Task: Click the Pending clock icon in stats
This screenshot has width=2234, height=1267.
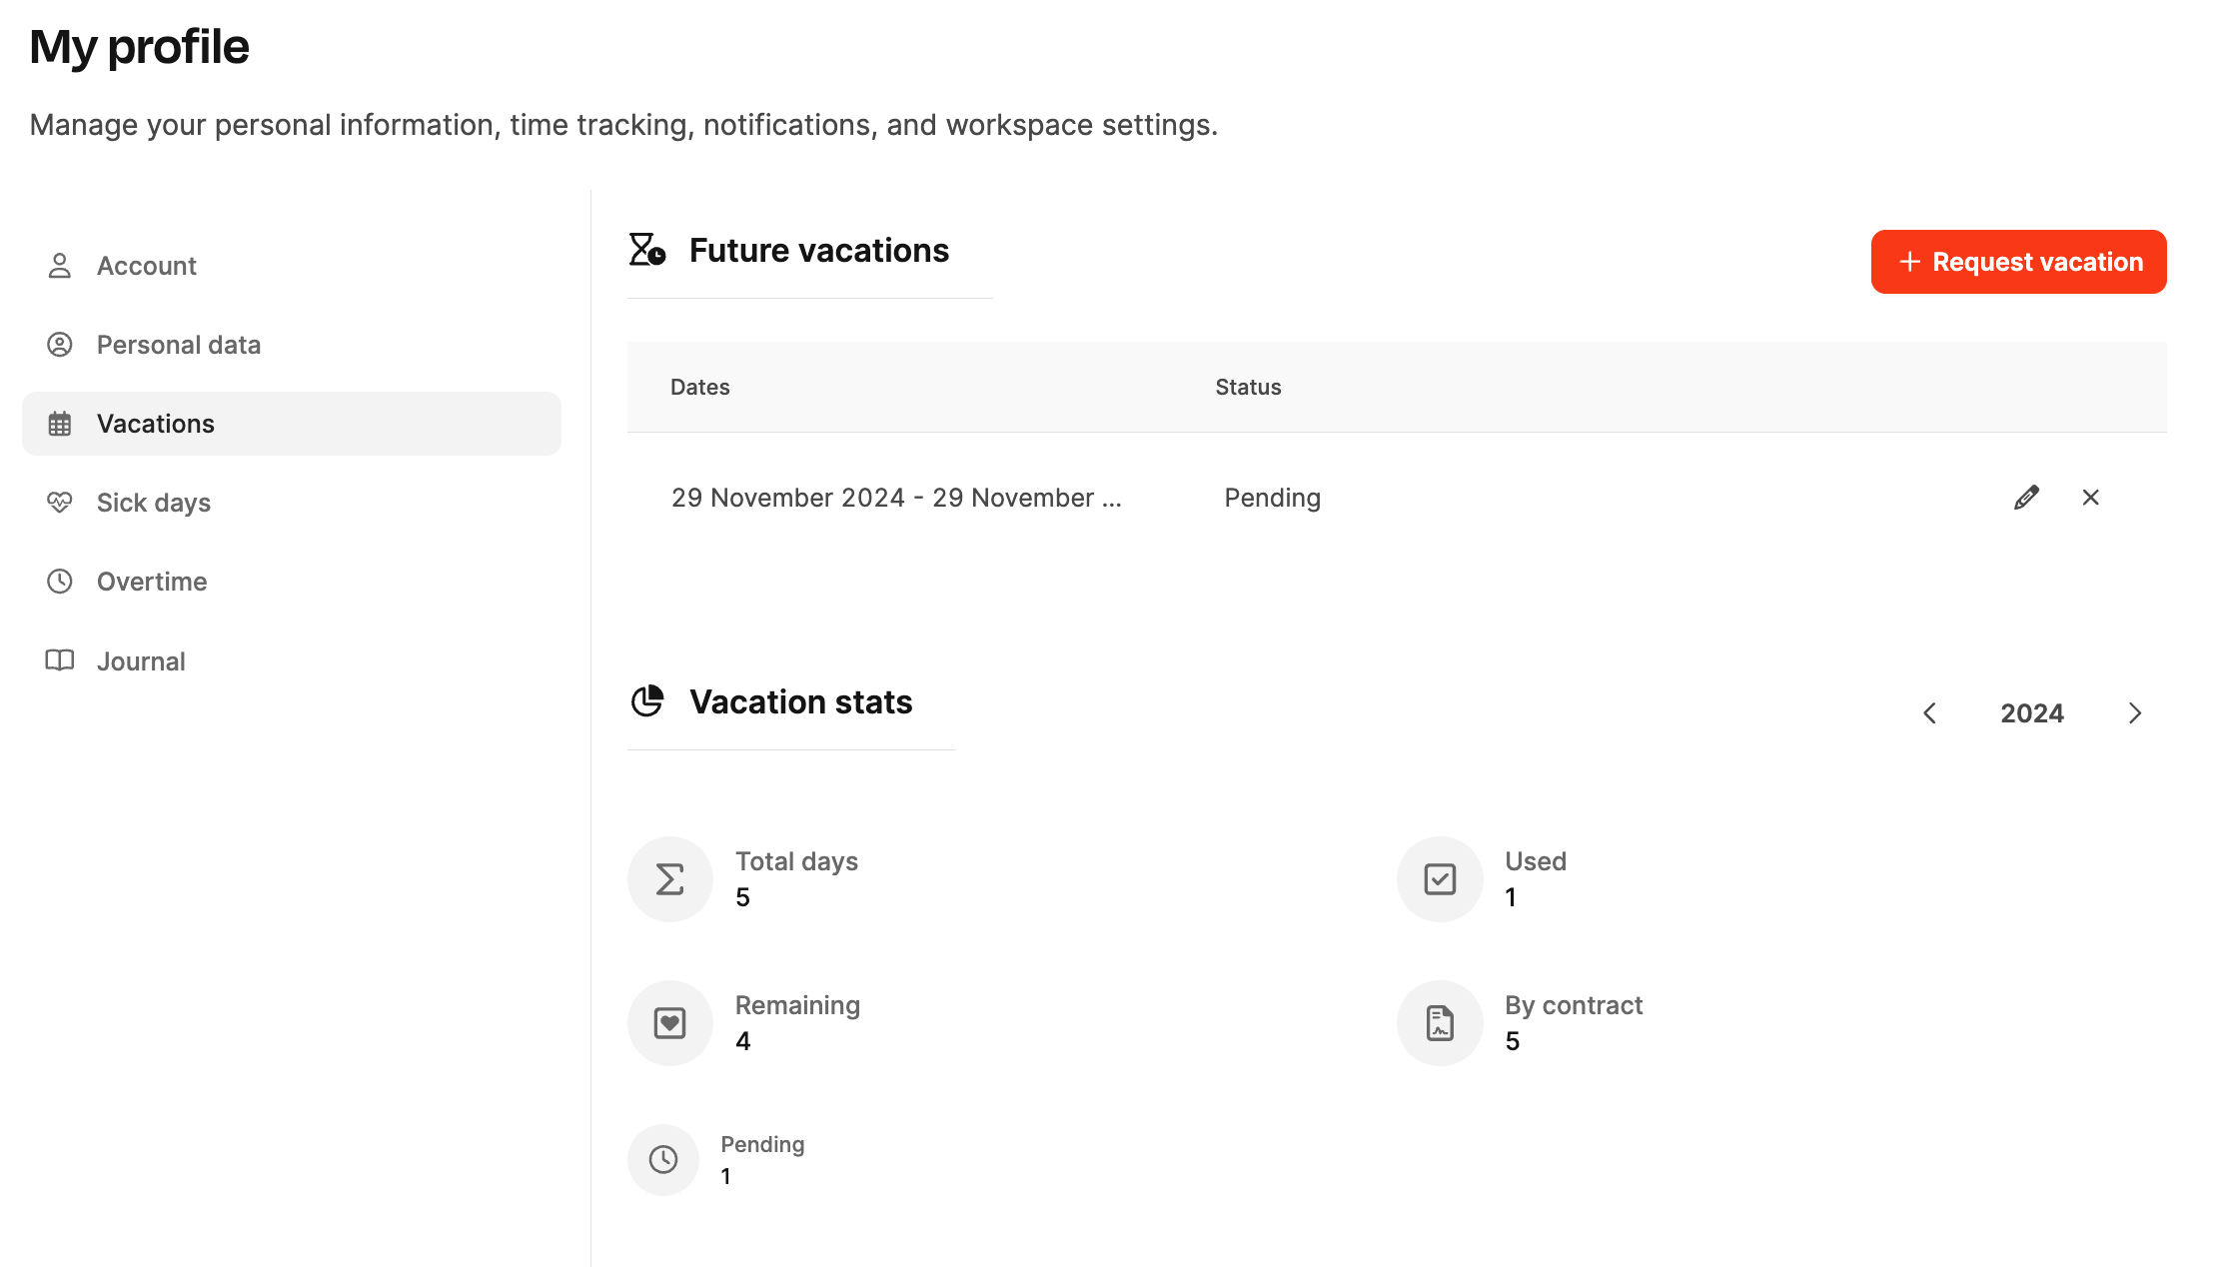Action: 663,1159
